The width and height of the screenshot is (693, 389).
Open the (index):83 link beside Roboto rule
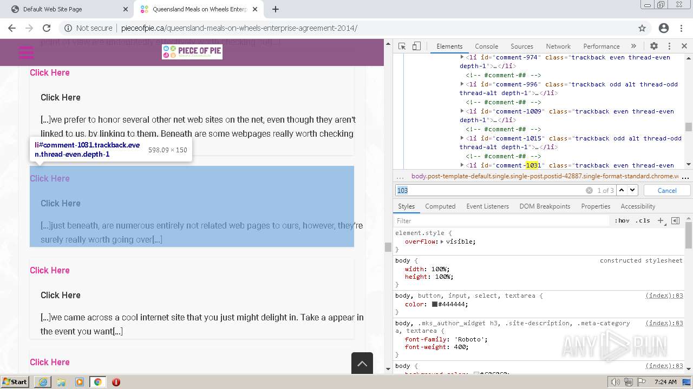tap(664, 323)
